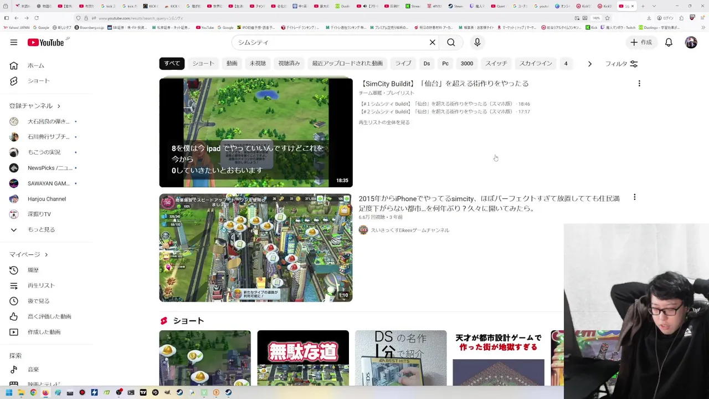Reload the page in browser toolbar

tap(37, 18)
